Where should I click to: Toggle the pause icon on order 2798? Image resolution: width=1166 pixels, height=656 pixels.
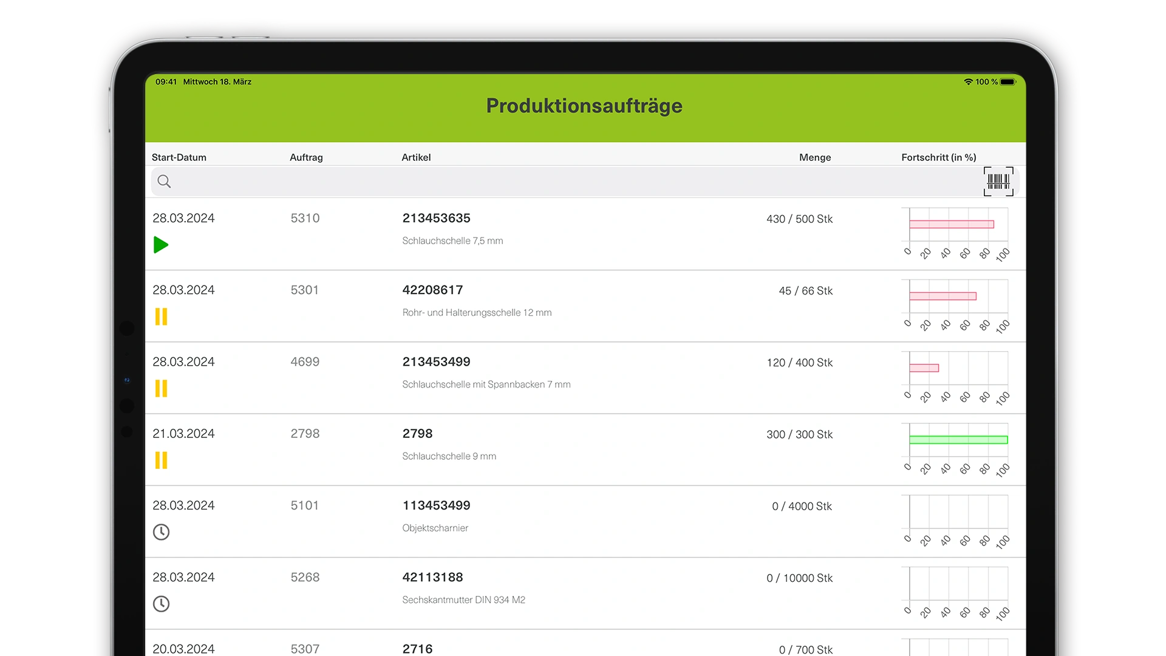coord(161,460)
